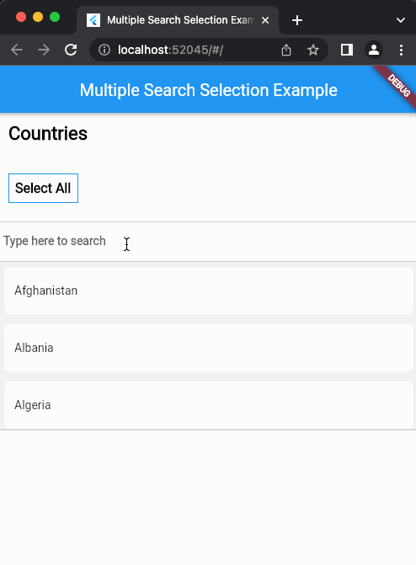Toggle the browser side panel icon
Image resolution: width=416 pixels, height=565 pixels.
(347, 50)
